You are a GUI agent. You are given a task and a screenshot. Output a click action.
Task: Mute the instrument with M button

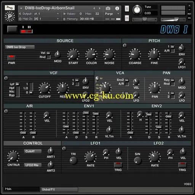[x=127, y=18]
